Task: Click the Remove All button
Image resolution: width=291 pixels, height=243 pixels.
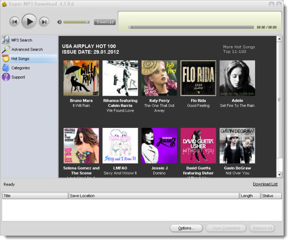Action: coord(262,228)
